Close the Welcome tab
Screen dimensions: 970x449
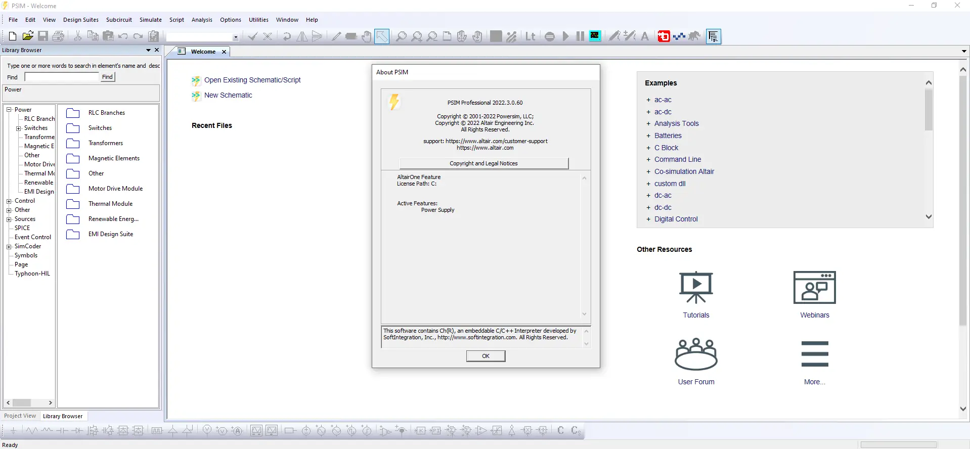(224, 52)
